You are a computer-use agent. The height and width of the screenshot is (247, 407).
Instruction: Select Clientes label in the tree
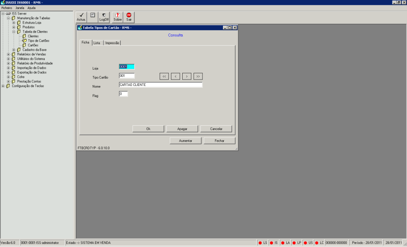33,36
